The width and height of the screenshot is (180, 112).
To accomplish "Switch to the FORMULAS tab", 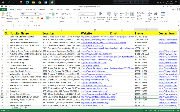I will (42, 10).
